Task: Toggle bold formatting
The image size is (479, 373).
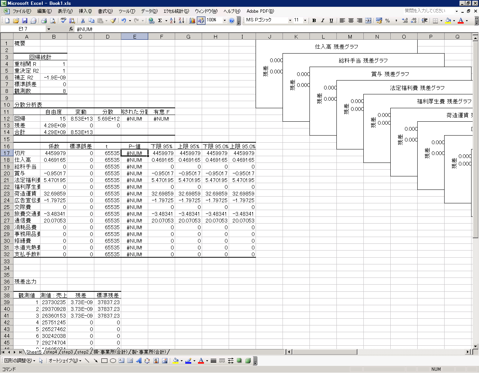Action: click(314, 21)
